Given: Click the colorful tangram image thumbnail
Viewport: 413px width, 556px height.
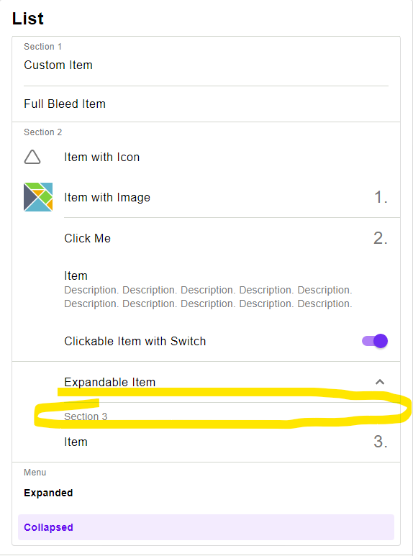Looking at the screenshot, I should click(x=38, y=197).
